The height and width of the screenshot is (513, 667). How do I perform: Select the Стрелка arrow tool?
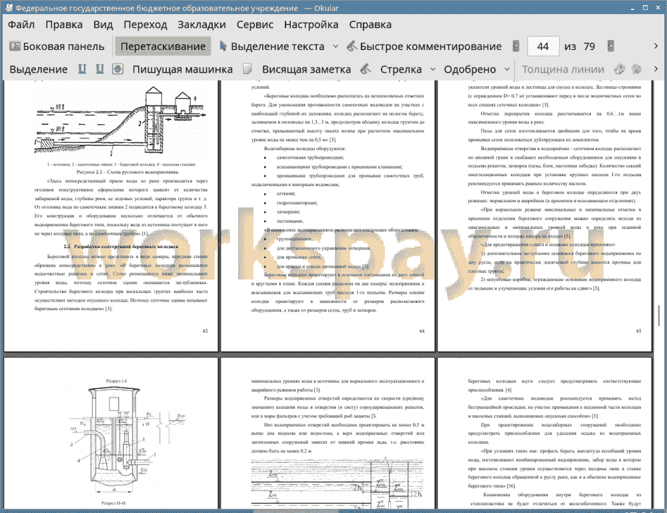(401, 69)
